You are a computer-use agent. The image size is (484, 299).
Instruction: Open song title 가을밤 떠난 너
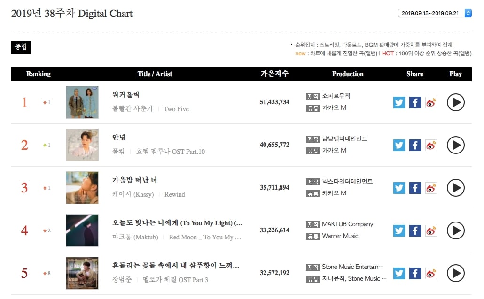[x=134, y=180]
